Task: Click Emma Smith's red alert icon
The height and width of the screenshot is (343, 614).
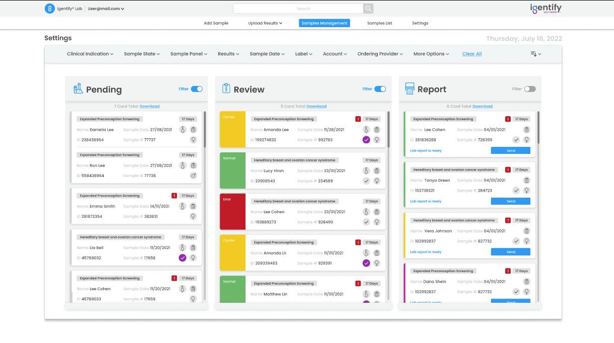Action: 174,196
